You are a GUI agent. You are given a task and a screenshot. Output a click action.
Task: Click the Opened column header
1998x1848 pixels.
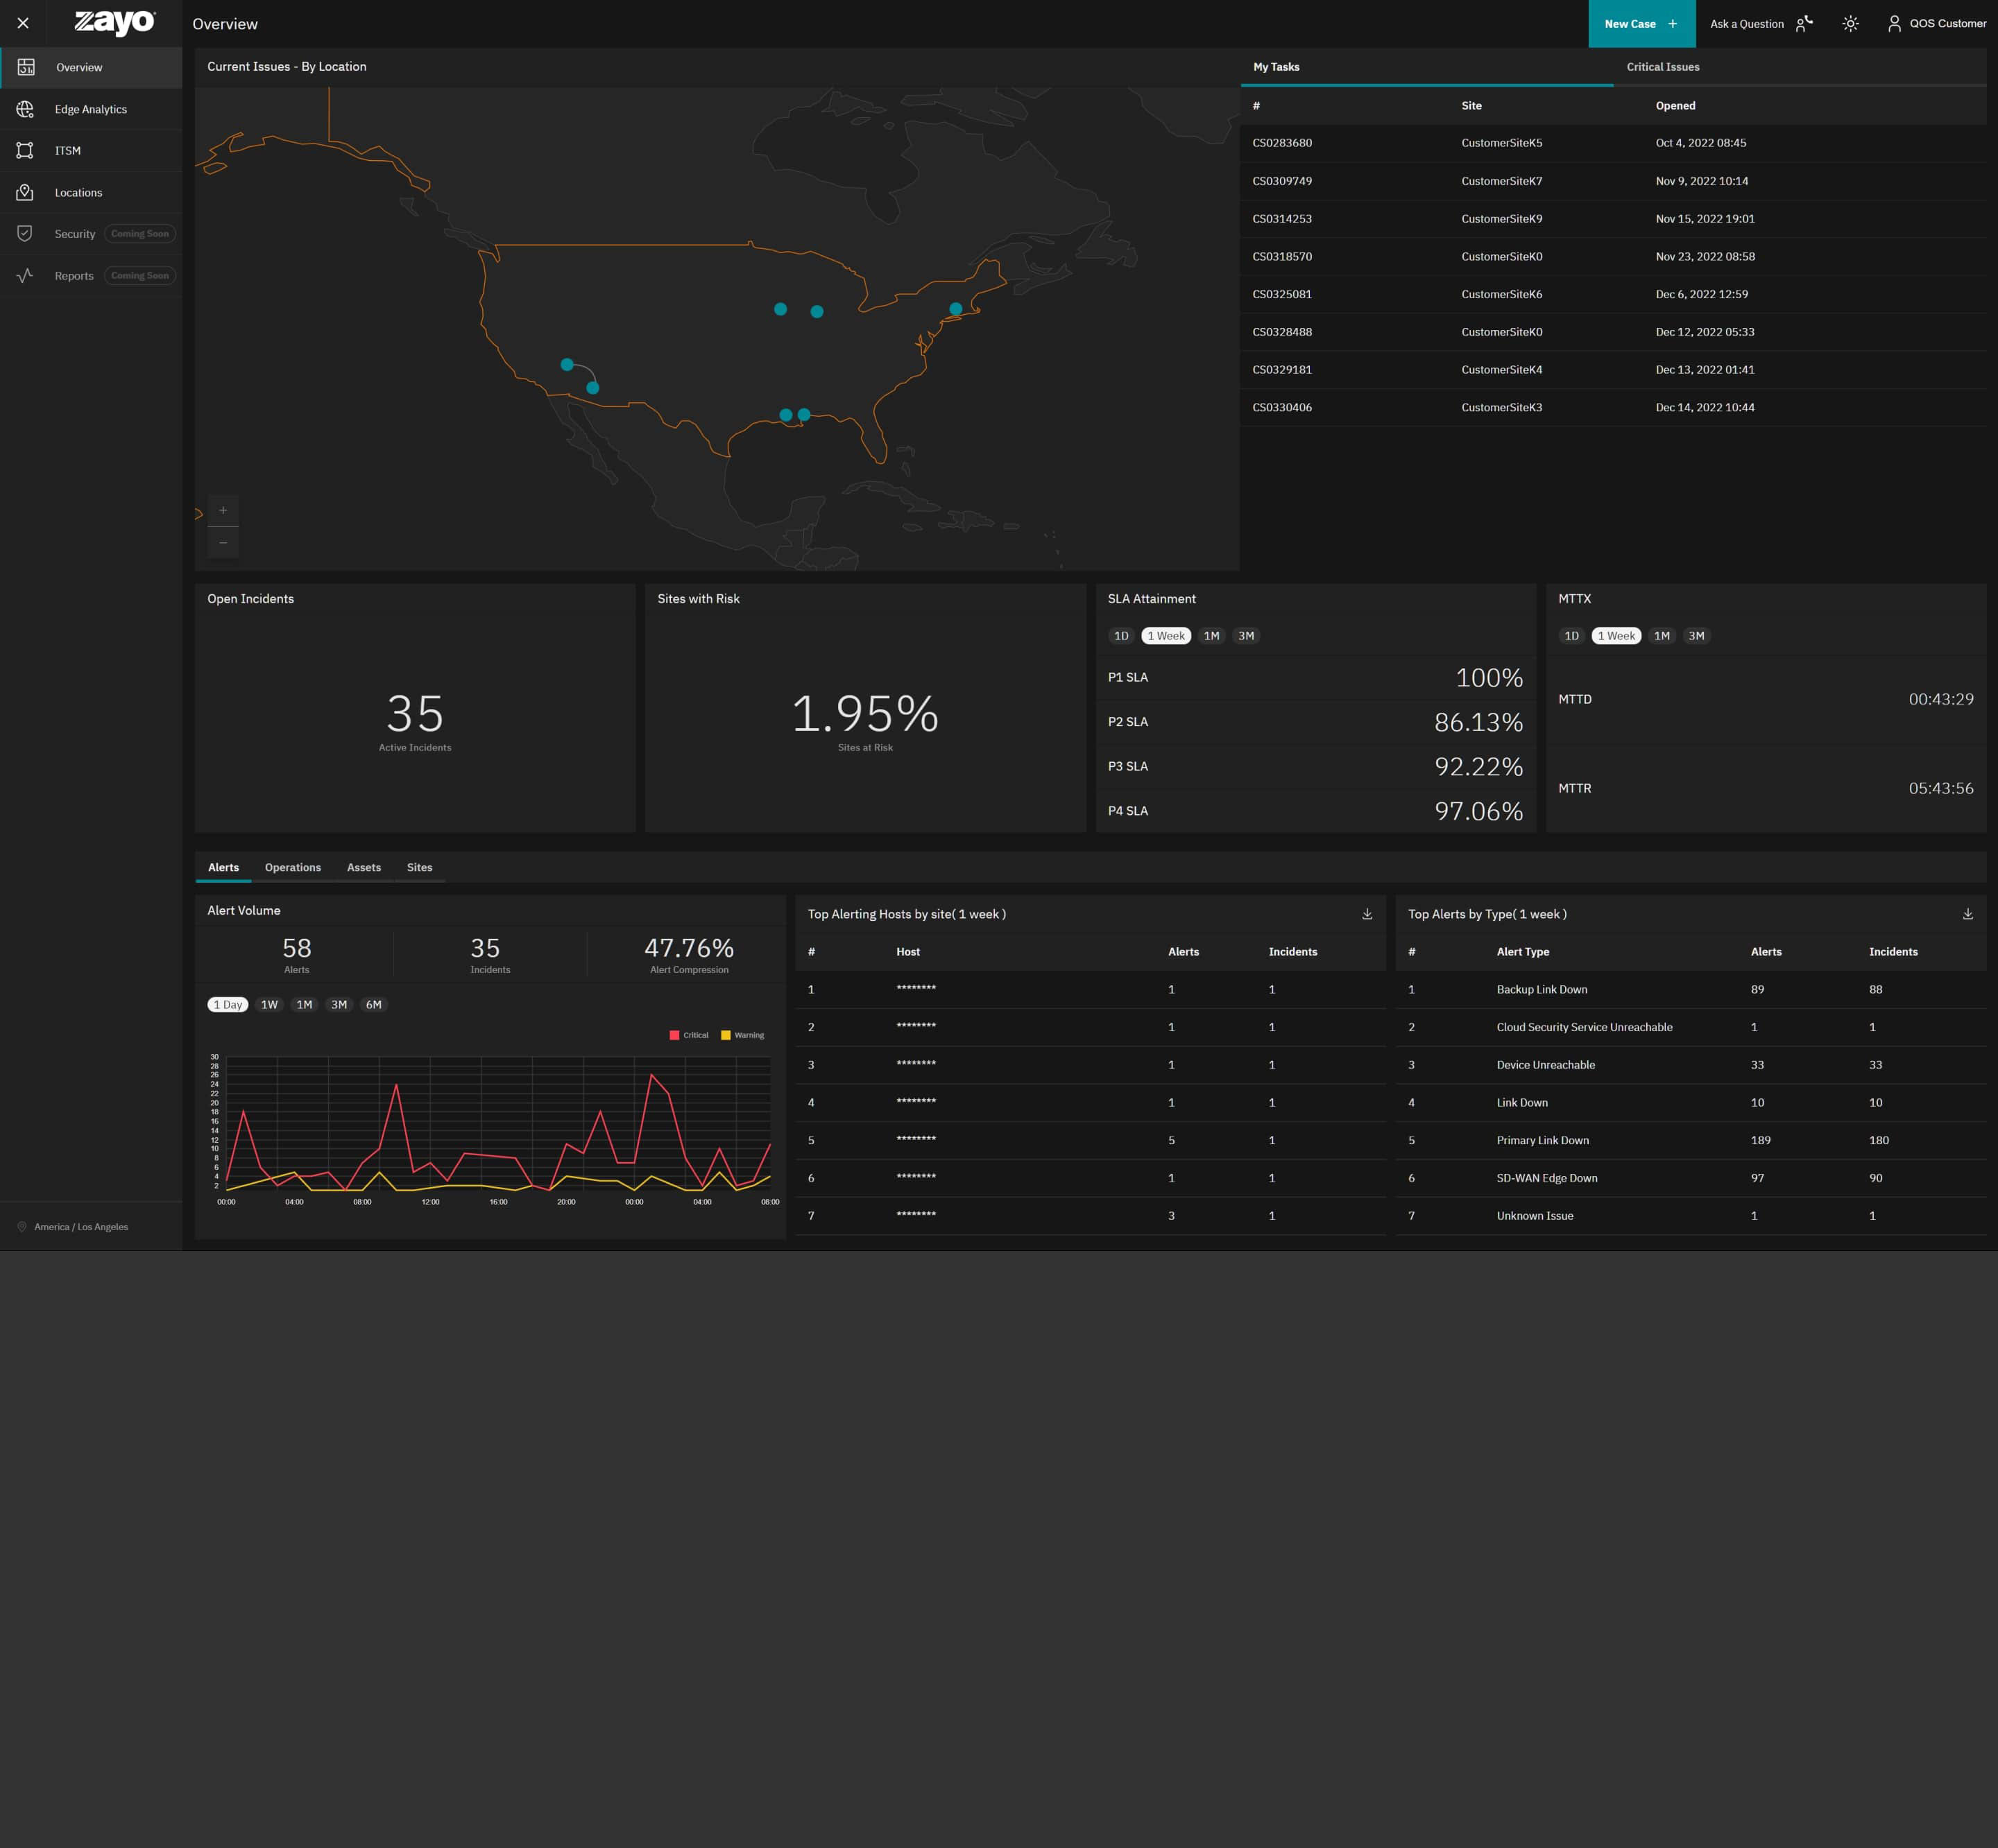[1675, 106]
